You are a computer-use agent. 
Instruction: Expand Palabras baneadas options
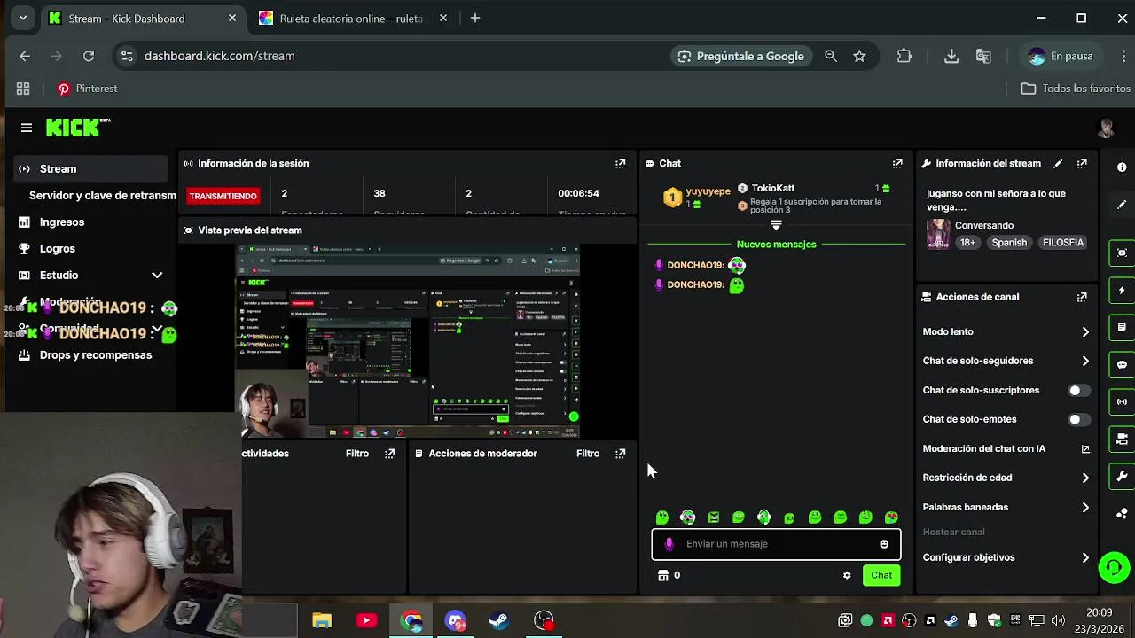point(1085,507)
